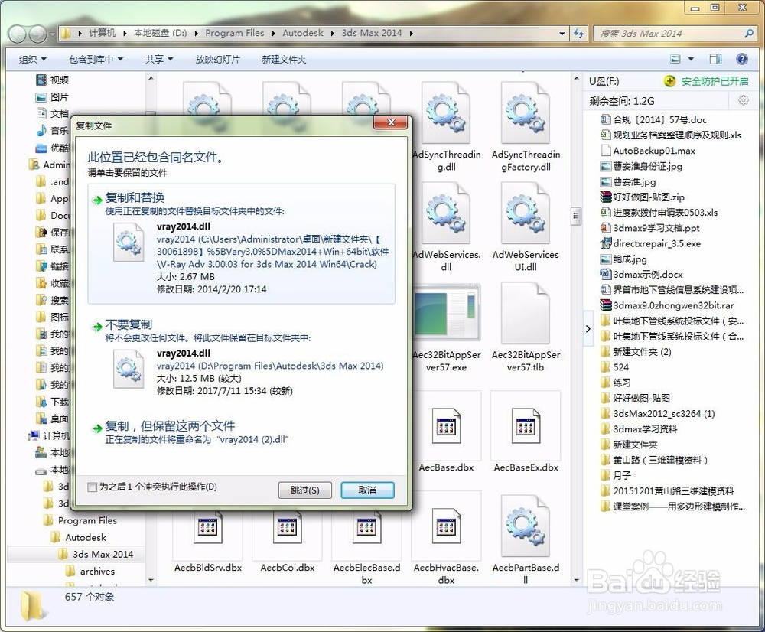The height and width of the screenshot is (632, 765).
Task: Select 视频 in navigation tree
Action: tap(59, 80)
